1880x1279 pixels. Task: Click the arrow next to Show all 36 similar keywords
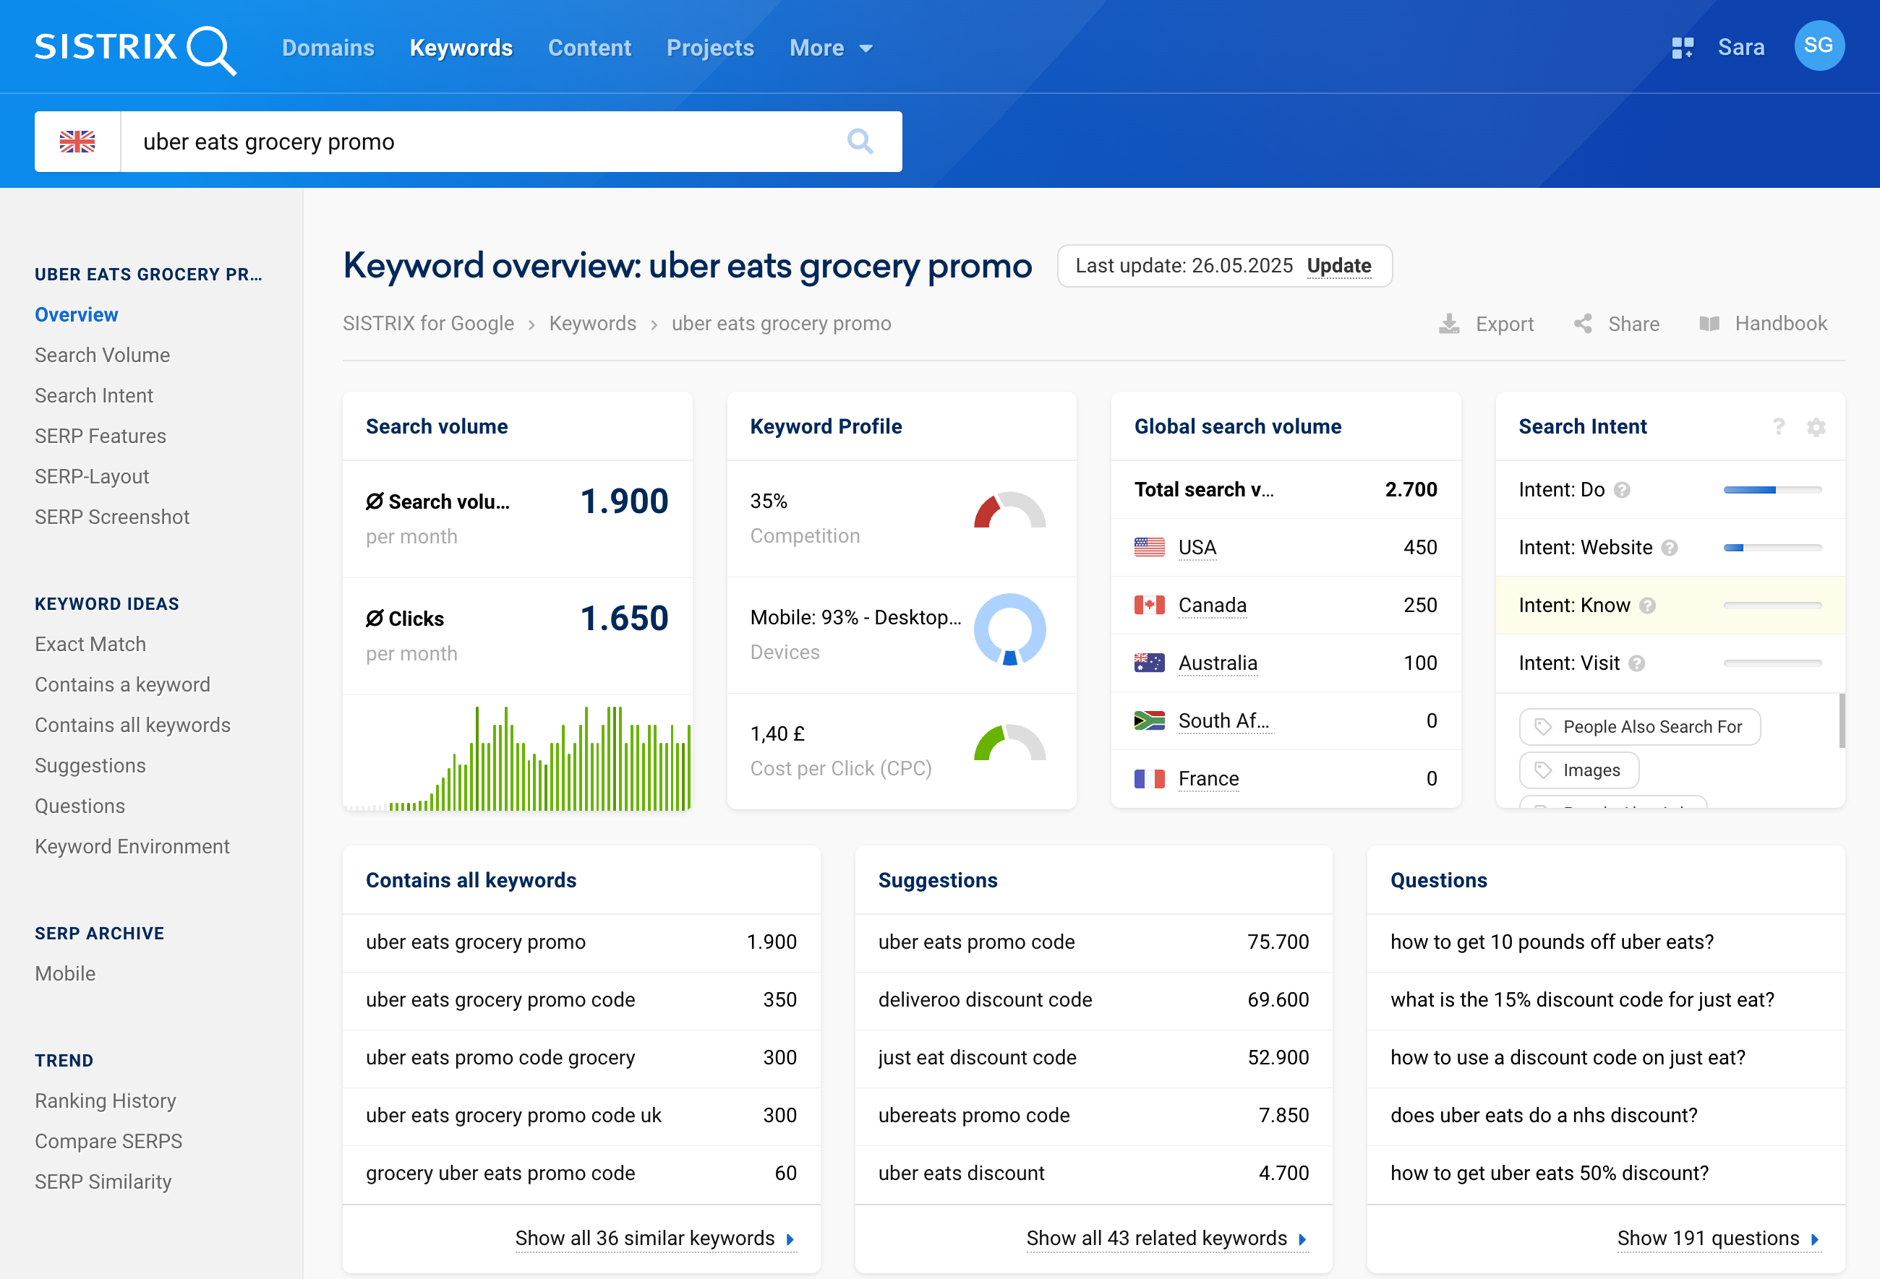point(790,1239)
